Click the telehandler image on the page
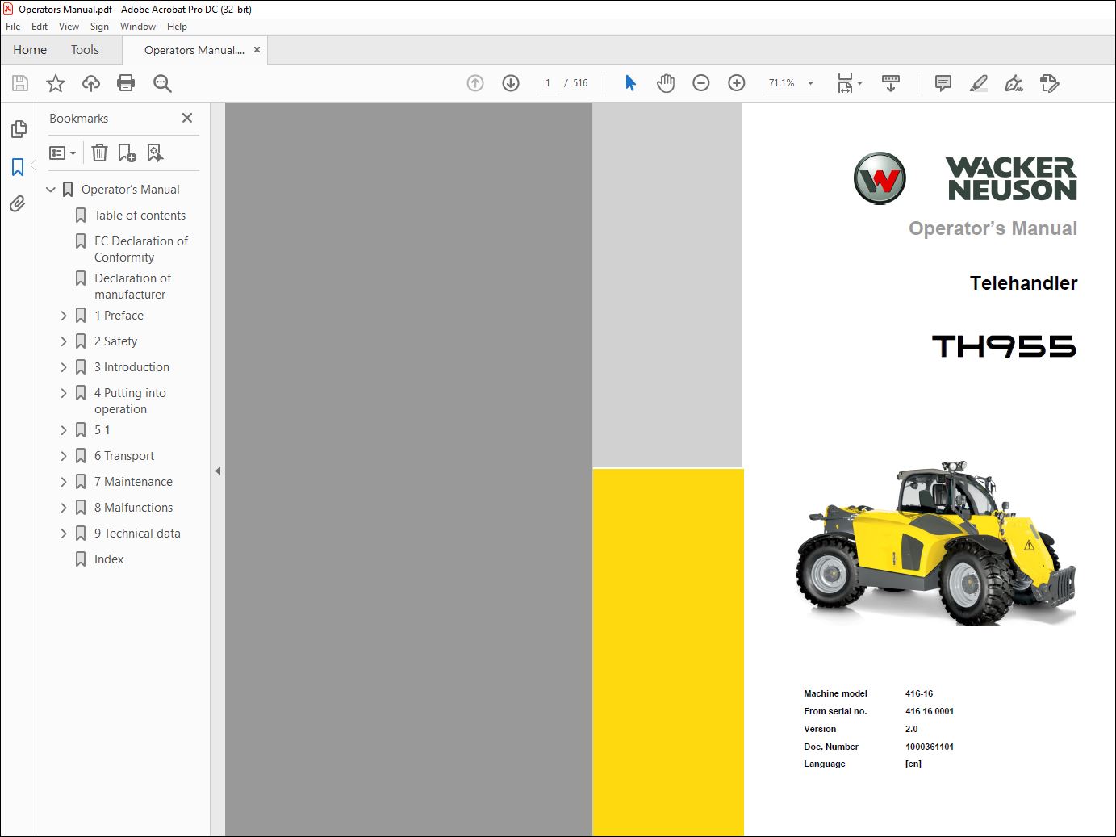The height and width of the screenshot is (837, 1116). (937, 543)
